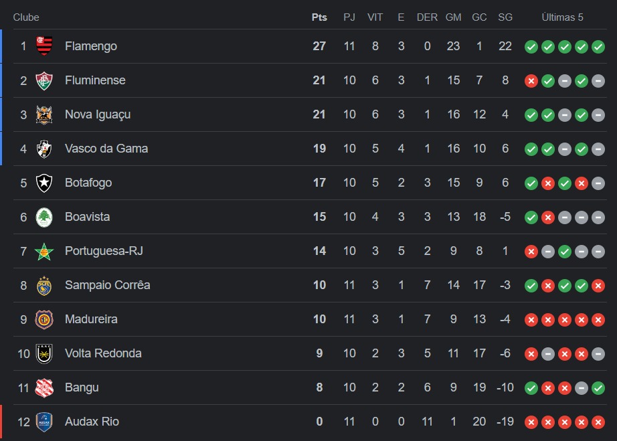Click Flamengo's last green win icon

tap(598, 47)
